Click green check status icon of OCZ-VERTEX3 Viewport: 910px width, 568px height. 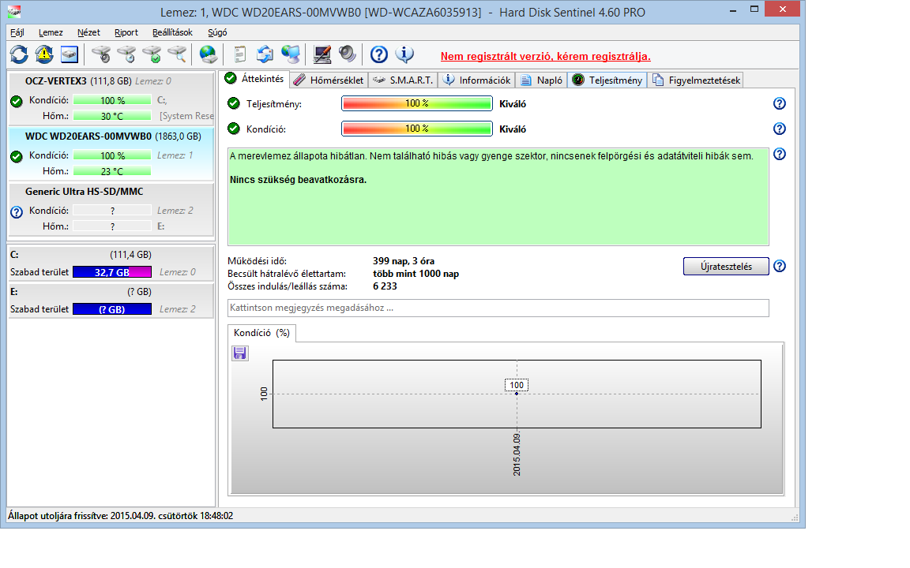[x=17, y=102]
